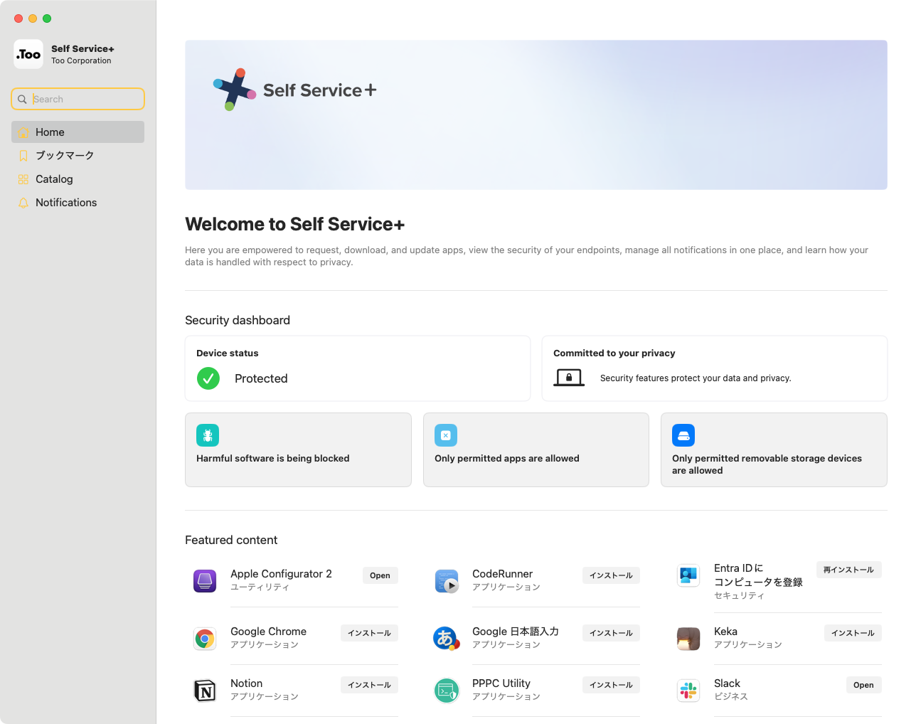Image resolution: width=916 pixels, height=724 pixels.
Task: Go to Notifications in the sidebar
Action: click(x=65, y=203)
